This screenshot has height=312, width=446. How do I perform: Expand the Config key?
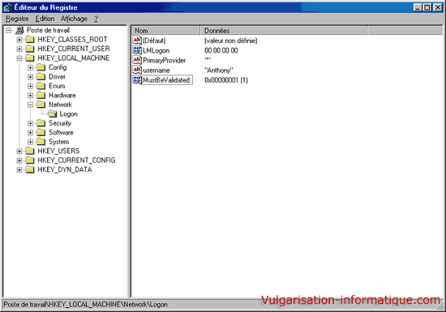31,67
